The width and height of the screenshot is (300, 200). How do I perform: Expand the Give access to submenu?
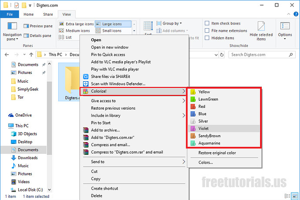[x=134, y=101]
